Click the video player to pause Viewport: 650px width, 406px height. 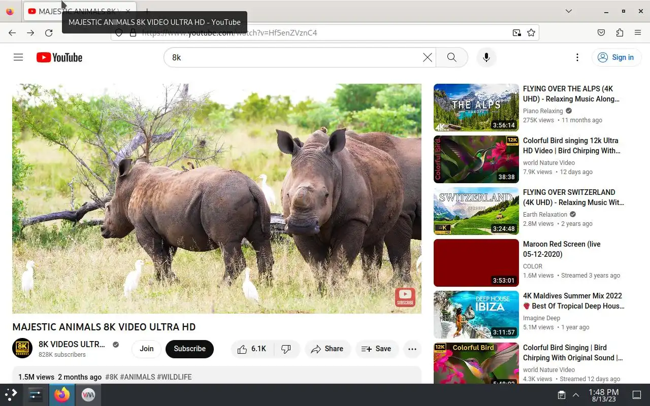[217, 198]
